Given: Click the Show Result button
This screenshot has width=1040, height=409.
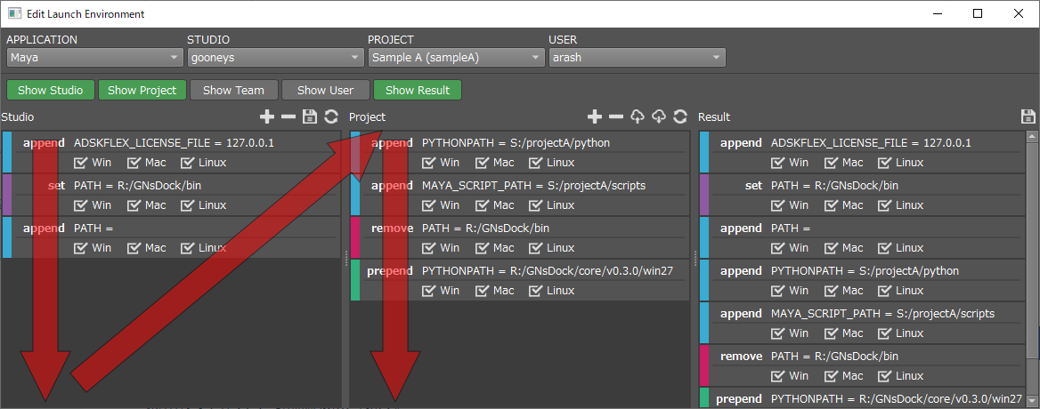Looking at the screenshot, I should (418, 90).
